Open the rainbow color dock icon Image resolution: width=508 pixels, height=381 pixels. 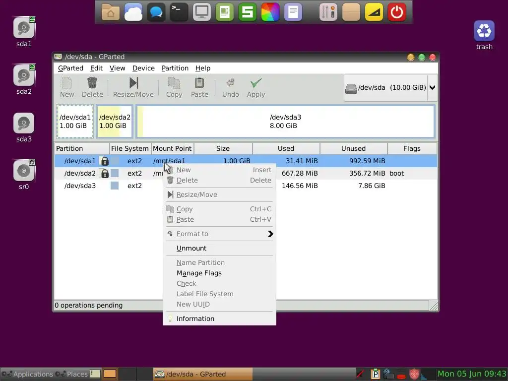point(270,12)
